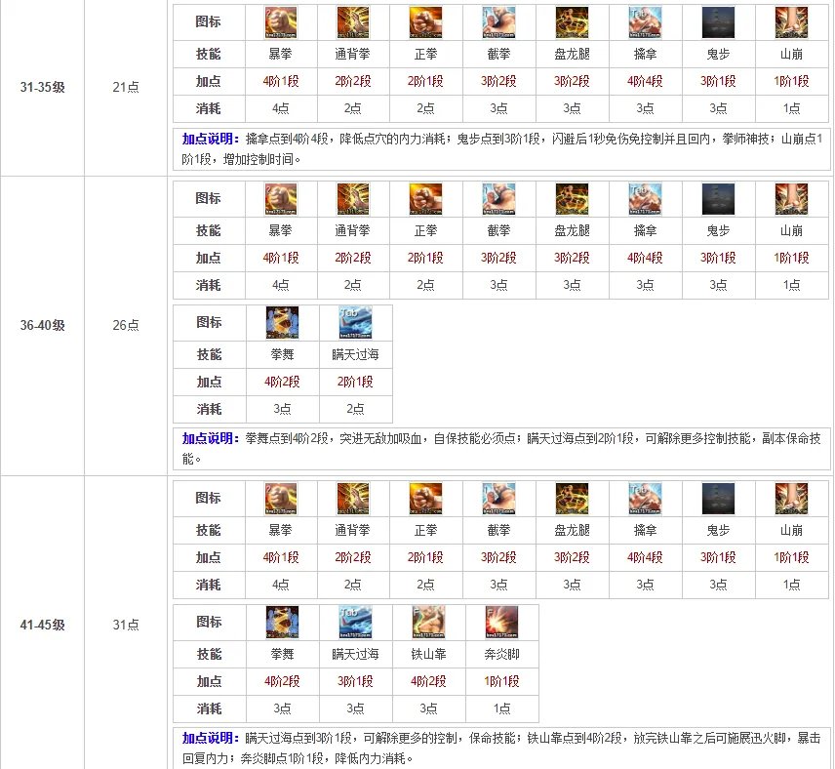
Task: Select the 擒拿 icon in the 41-45级 table
Action: [645, 499]
